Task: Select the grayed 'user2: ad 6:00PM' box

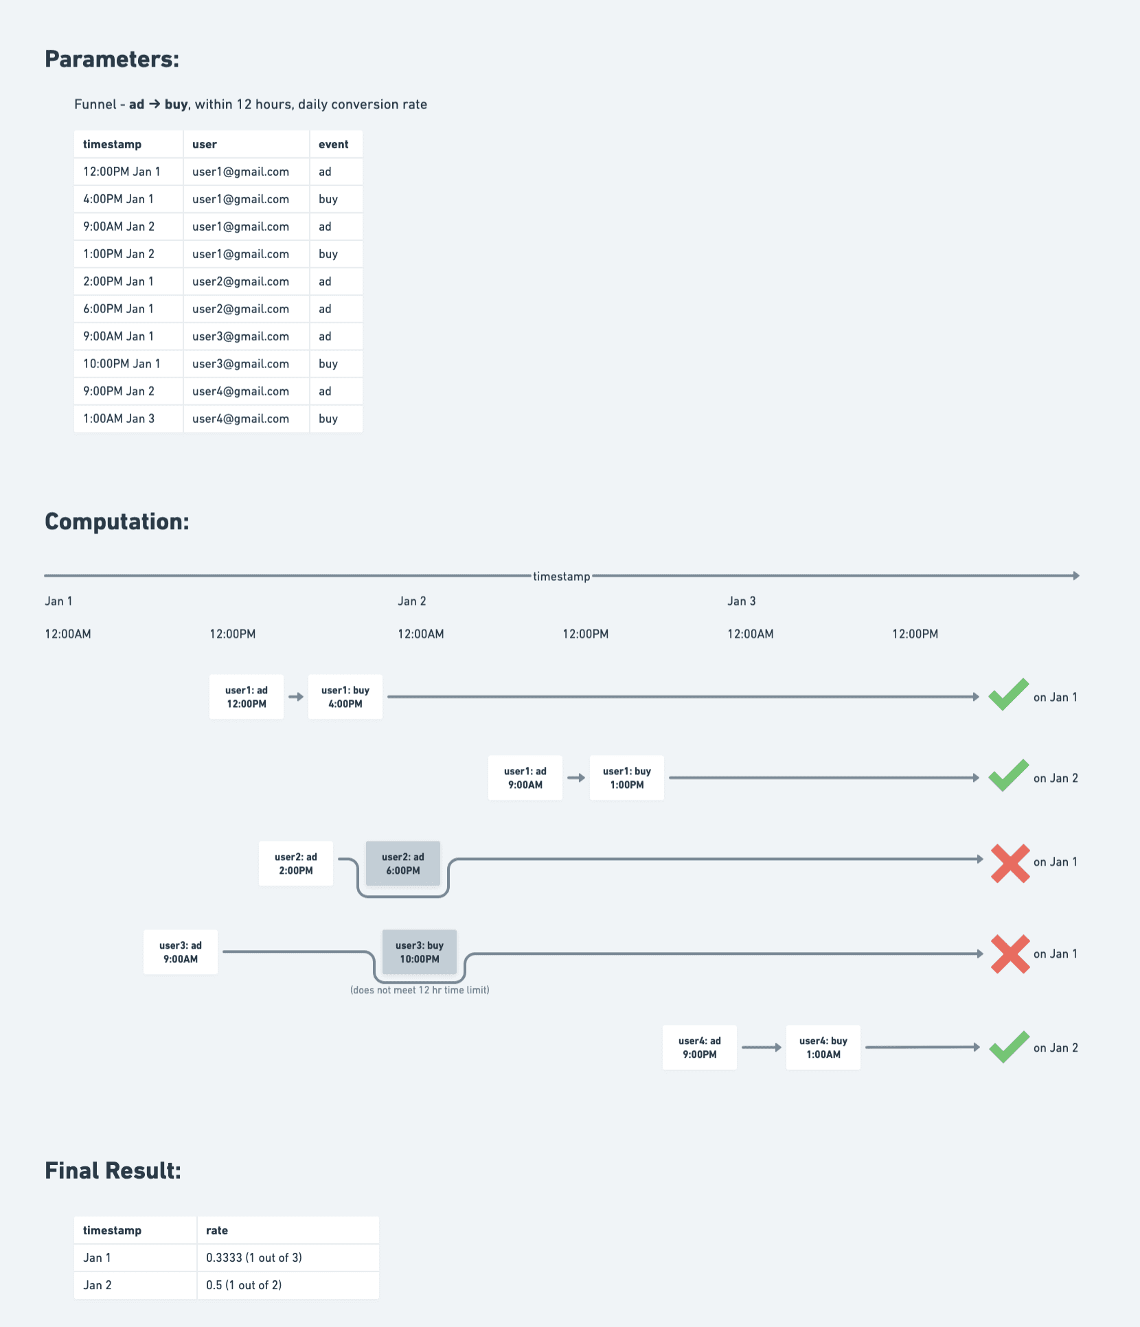Action: [403, 864]
